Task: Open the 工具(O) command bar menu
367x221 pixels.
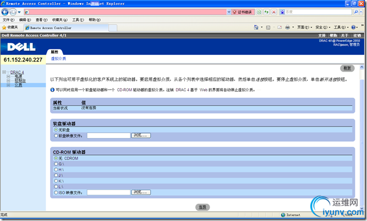Action: pyautogui.click(x=341, y=27)
